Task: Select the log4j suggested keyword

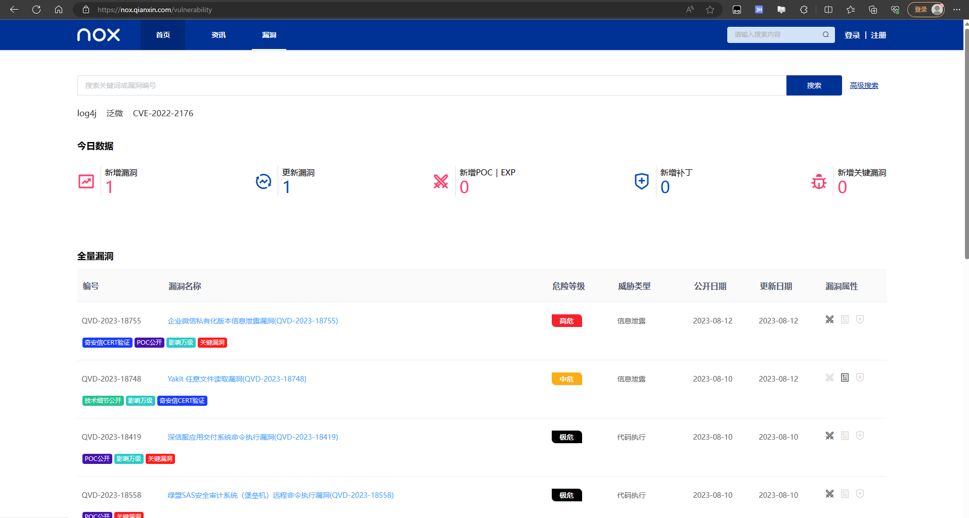Action: pyautogui.click(x=86, y=113)
